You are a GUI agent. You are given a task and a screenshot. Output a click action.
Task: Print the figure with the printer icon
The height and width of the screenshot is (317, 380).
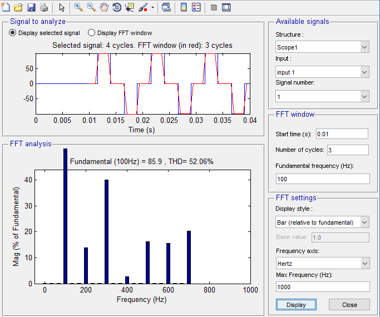pyautogui.click(x=43, y=8)
